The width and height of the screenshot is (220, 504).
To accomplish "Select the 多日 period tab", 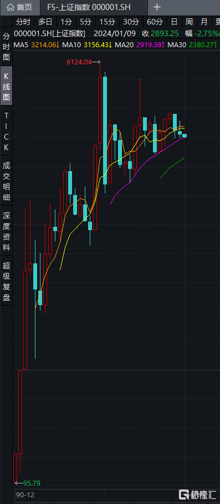I will (45, 22).
